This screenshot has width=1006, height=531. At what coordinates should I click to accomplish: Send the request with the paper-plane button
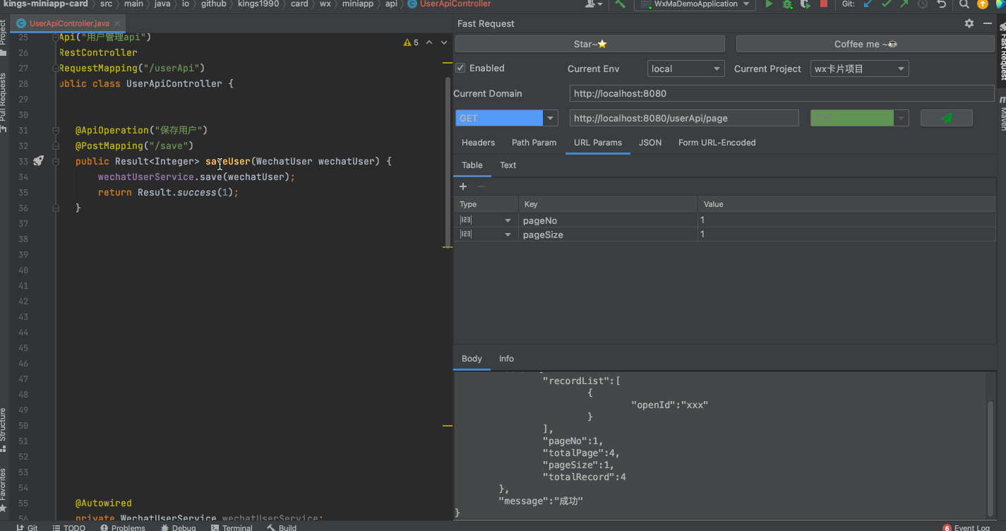tap(946, 118)
